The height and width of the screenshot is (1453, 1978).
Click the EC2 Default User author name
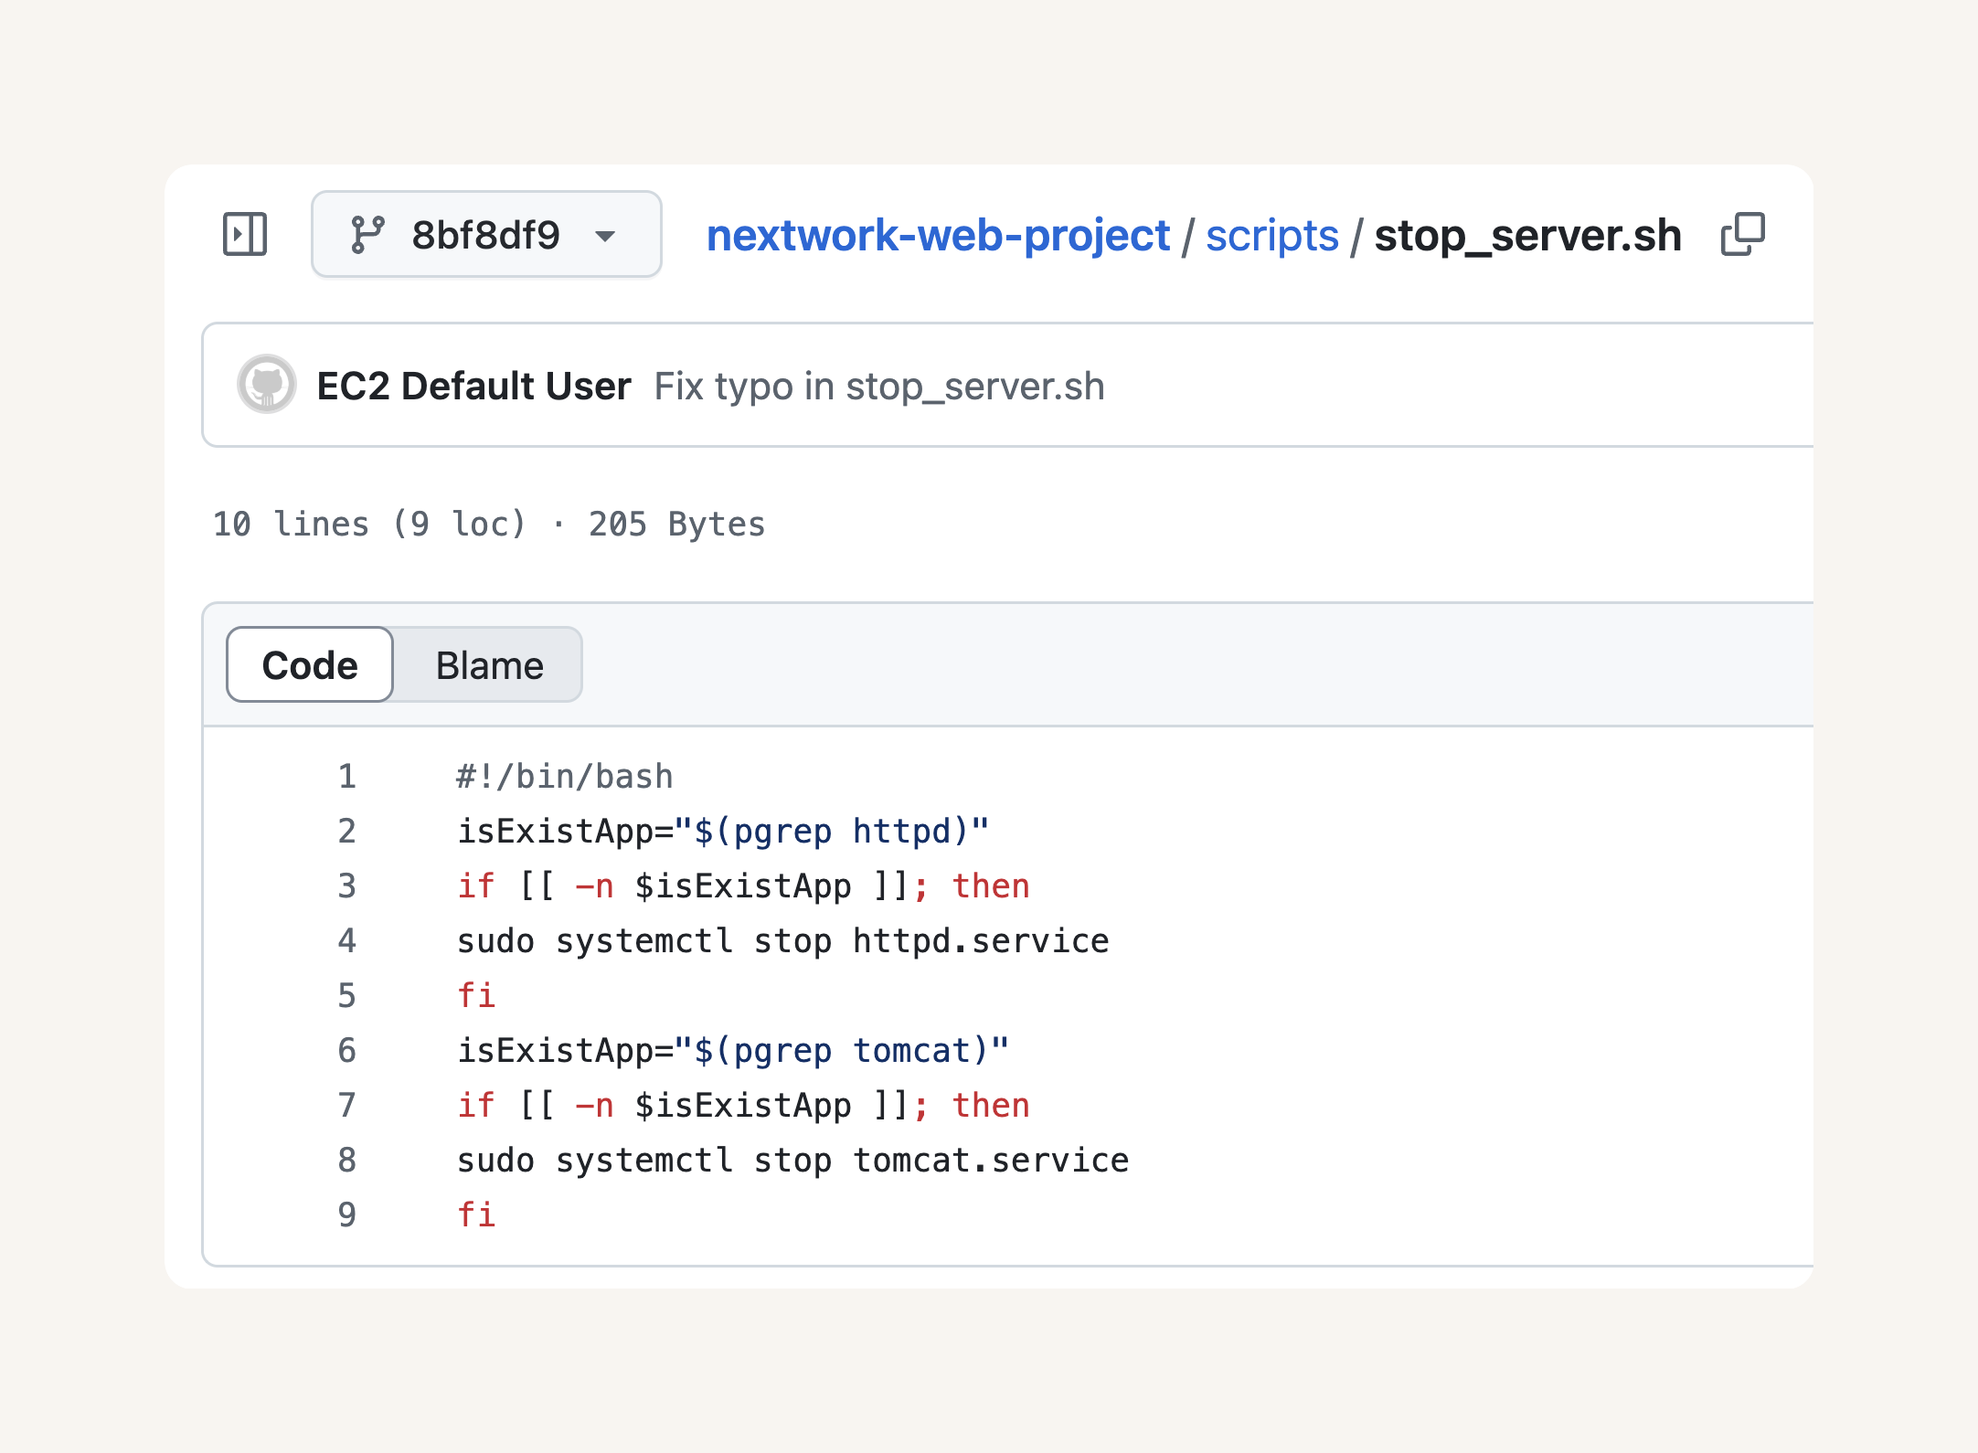(x=473, y=386)
